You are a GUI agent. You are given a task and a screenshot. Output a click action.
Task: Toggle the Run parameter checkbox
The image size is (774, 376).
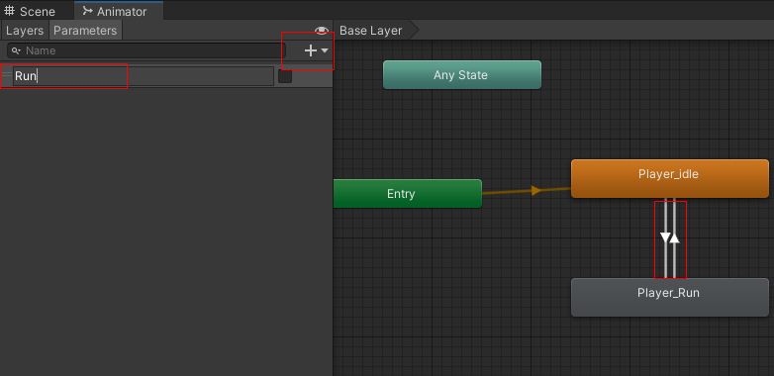pyautogui.click(x=285, y=76)
